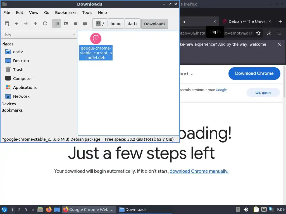This screenshot has width=286, height=214.
Task: Open Help menu in file manager
Action: [102, 13]
